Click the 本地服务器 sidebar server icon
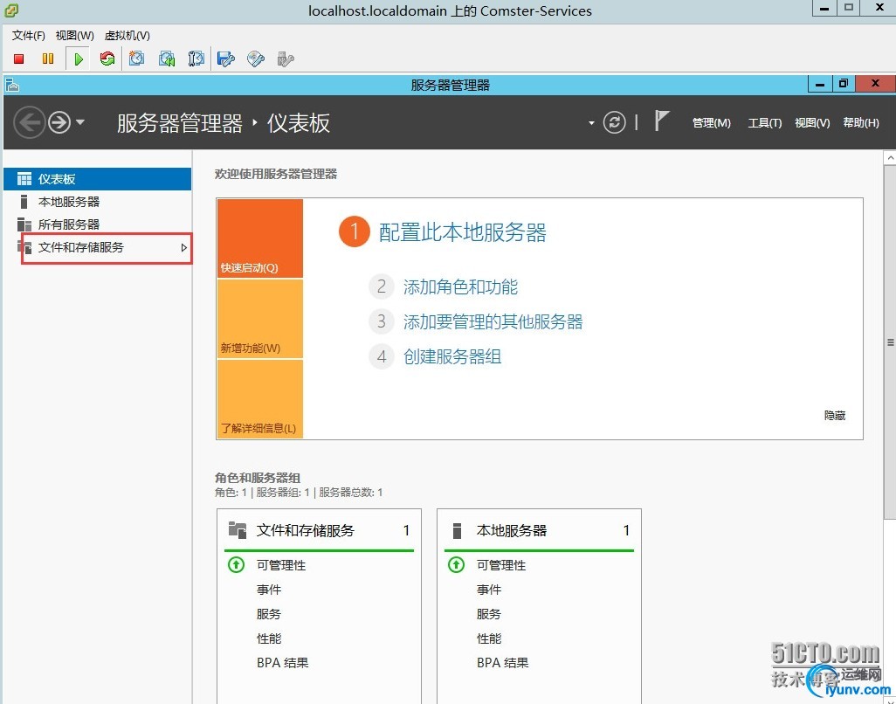Image resolution: width=896 pixels, height=704 pixels. (x=24, y=202)
